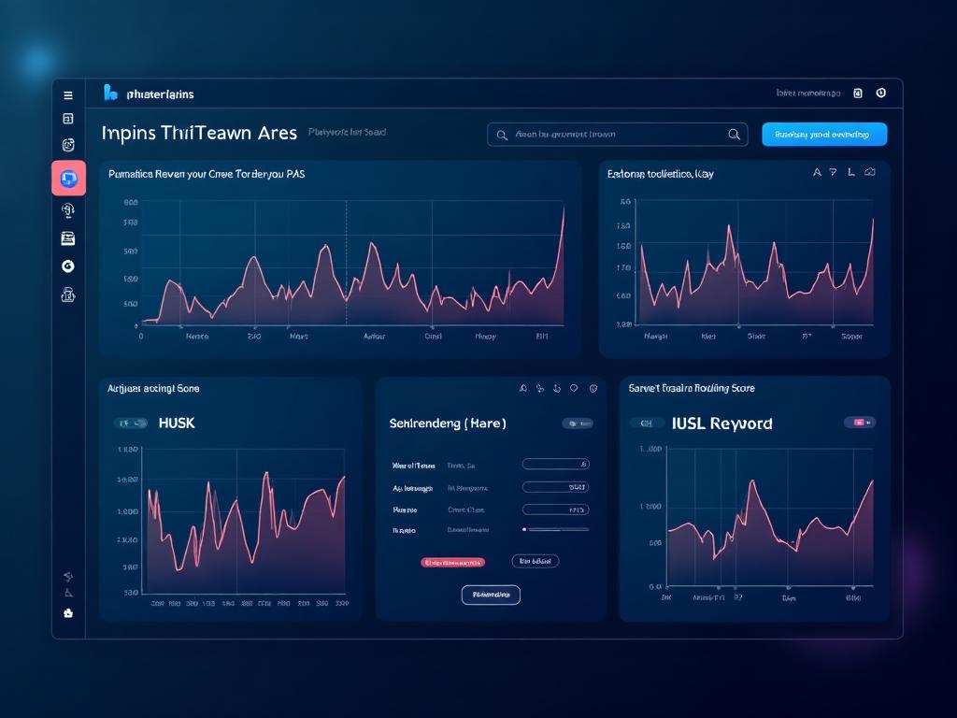Click the second input field in the Sehirendeng form
Viewport: 957px width, 718px height.
(x=555, y=487)
